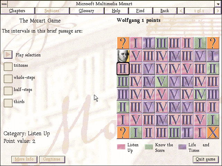Click the green III tile below the outlined II
The width and height of the screenshot is (222, 166).
click(123, 81)
